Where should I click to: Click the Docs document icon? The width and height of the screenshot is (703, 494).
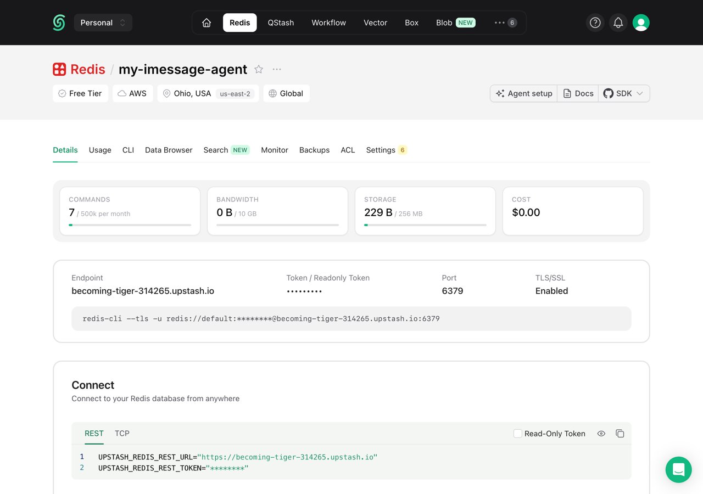(x=567, y=93)
